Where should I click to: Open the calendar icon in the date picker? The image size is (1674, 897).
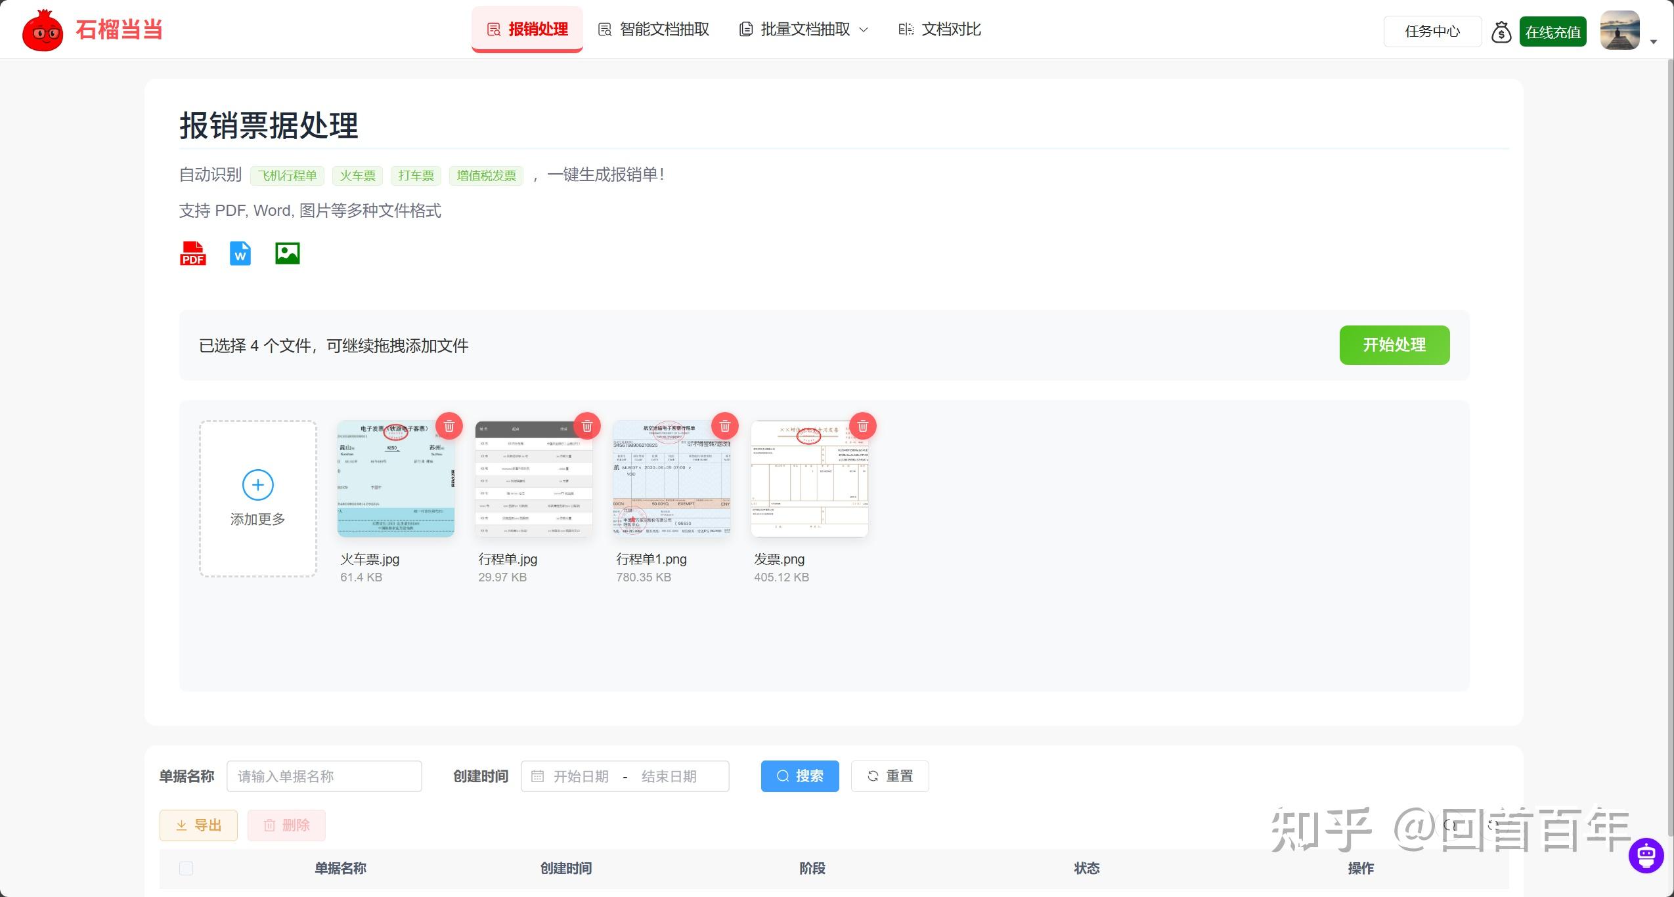[537, 776]
